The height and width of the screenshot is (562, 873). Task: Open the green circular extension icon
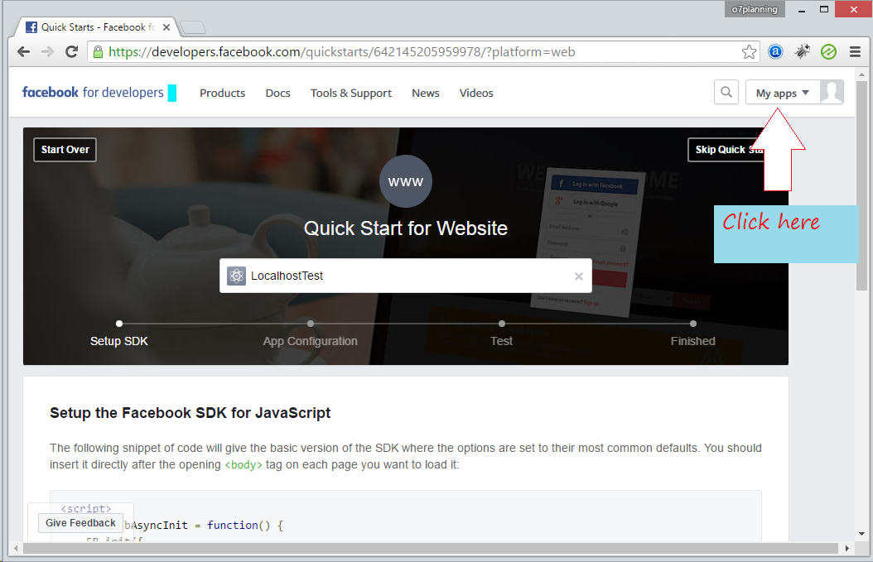tap(828, 52)
